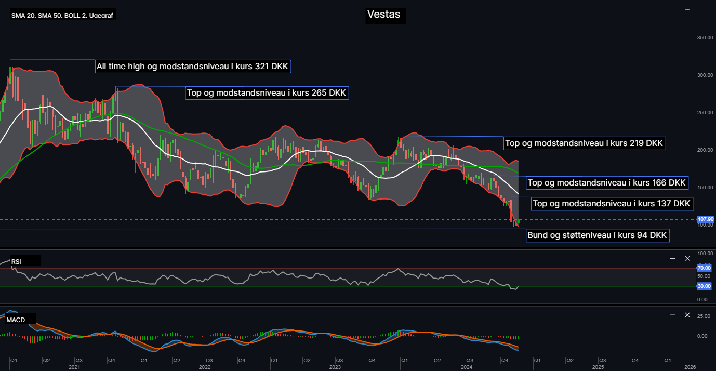Click the 2026 year label on timeline
The width and height of the screenshot is (716, 371).
690,367
